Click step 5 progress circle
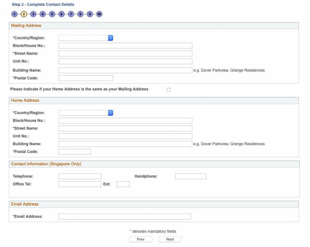 [x=52, y=14]
